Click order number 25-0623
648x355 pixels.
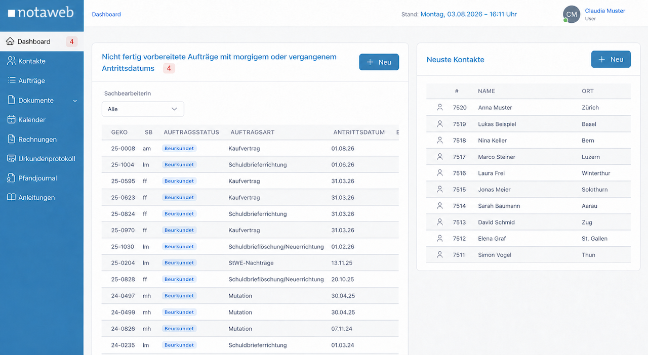123,198
